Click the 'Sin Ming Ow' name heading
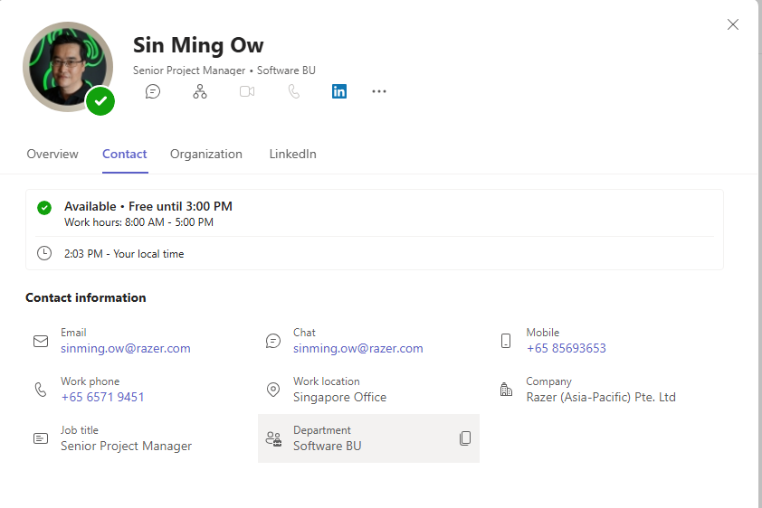 [198, 45]
